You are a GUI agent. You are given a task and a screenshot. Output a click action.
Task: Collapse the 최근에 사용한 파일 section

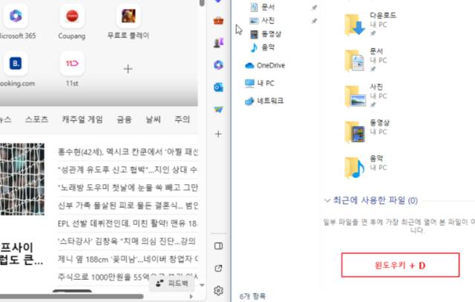[x=327, y=200]
